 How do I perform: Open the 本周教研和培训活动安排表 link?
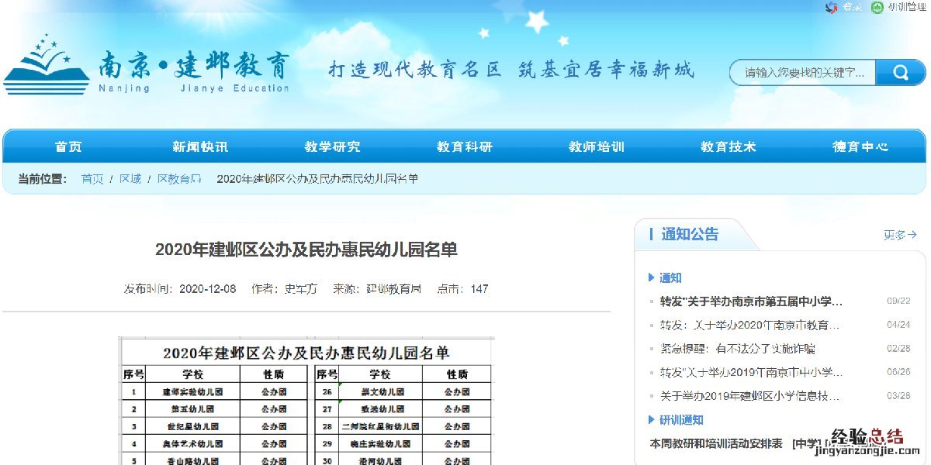click(x=717, y=444)
